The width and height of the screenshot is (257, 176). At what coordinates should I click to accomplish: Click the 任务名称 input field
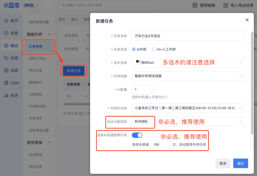pos(188,36)
